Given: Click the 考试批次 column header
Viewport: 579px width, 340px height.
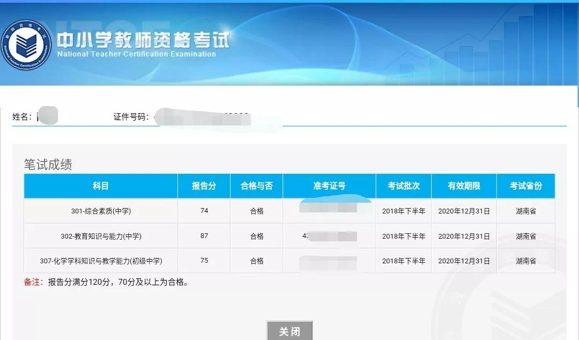Looking at the screenshot, I should [x=404, y=186].
